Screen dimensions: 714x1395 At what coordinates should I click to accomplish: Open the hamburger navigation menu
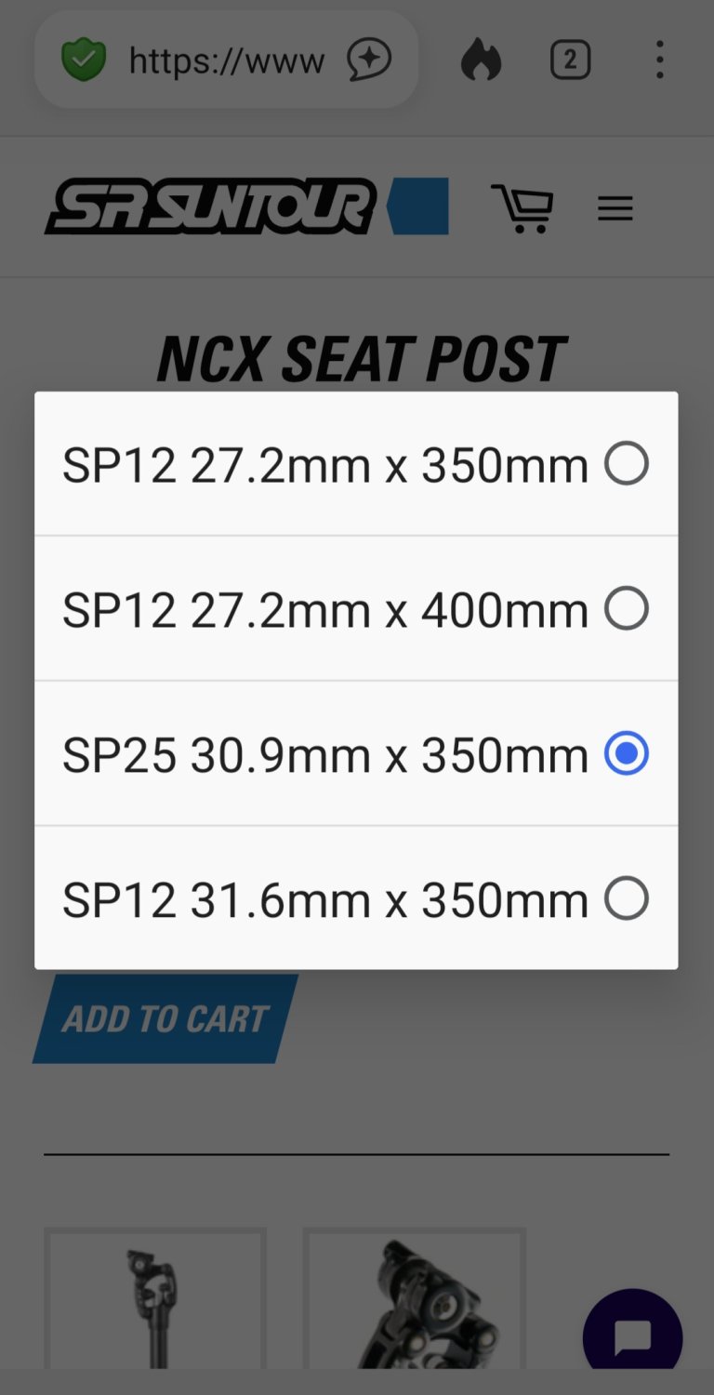615,208
